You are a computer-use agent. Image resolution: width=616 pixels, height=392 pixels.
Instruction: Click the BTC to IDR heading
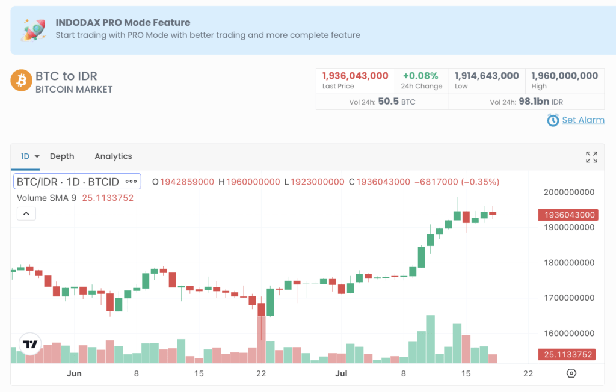pos(66,76)
